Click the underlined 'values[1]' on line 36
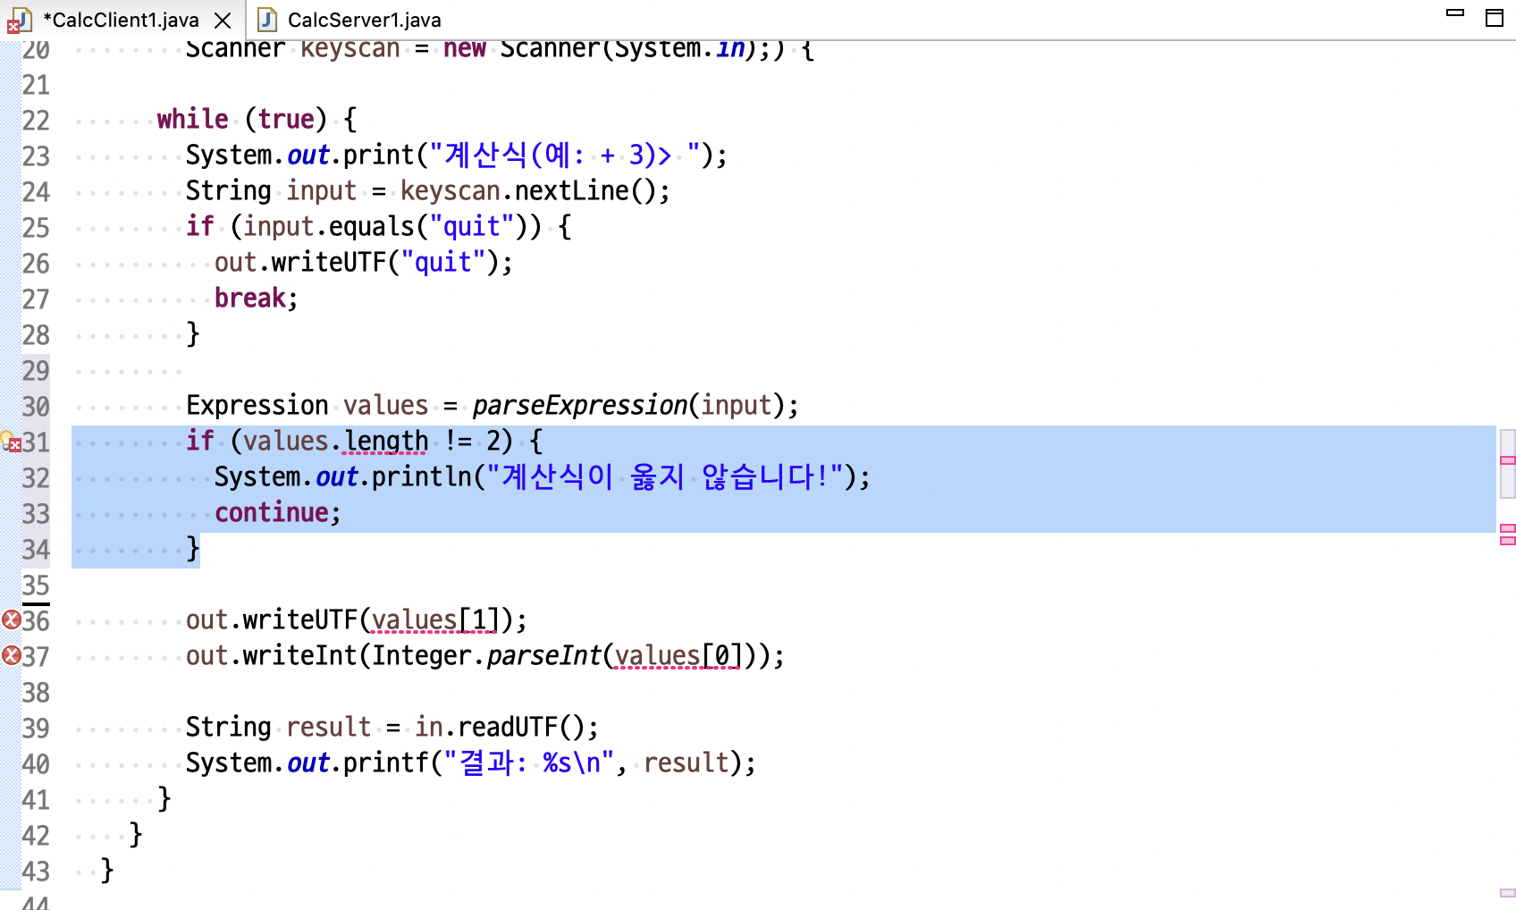Viewport: 1516px width, 910px height. coord(435,619)
